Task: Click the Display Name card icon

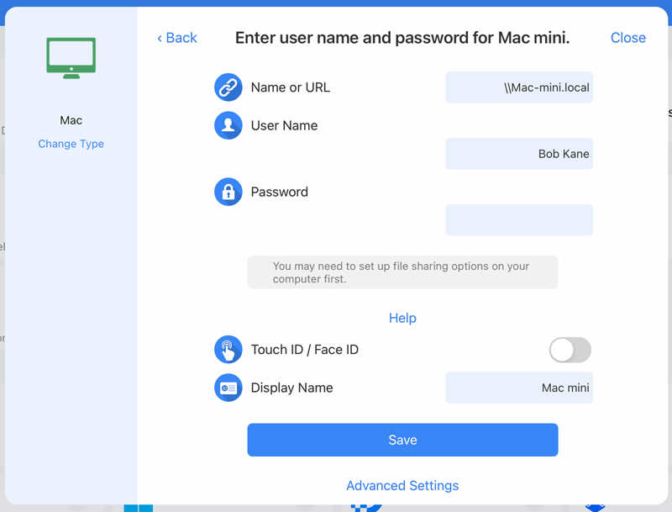Action: pos(228,388)
